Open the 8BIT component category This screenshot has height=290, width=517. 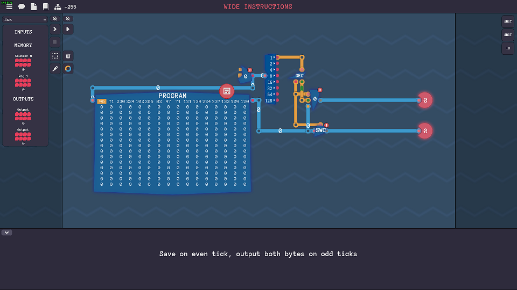coord(507,35)
